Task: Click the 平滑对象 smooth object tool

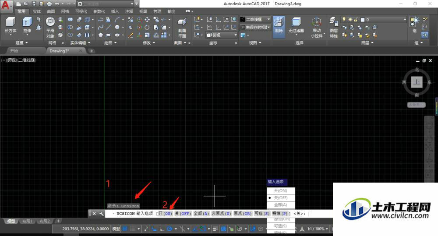Action: pyautogui.click(x=50, y=28)
